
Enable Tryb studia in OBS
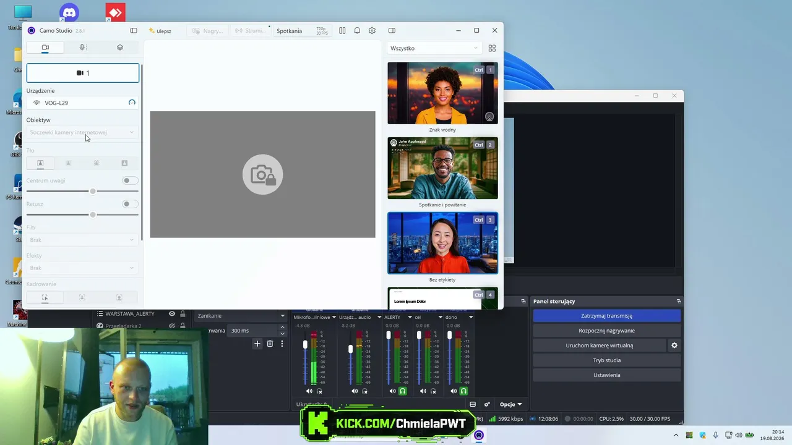(606, 360)
